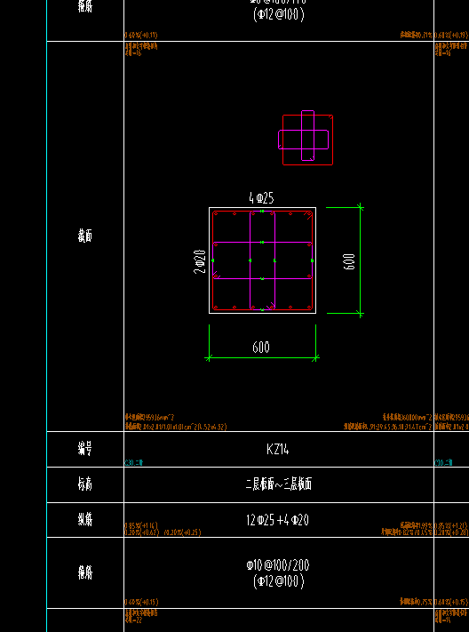Click the horizontal 600 dimension text below the section

coord(261,348)
